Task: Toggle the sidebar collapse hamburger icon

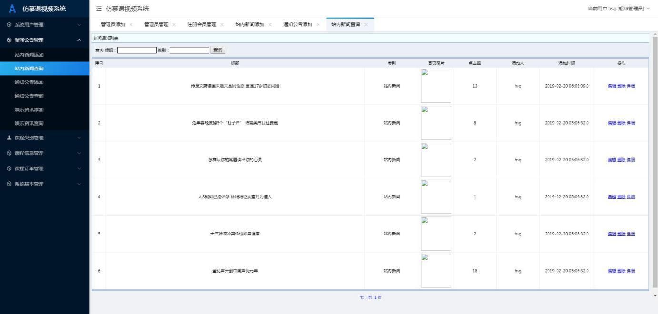Action: [x=99, y=9]
